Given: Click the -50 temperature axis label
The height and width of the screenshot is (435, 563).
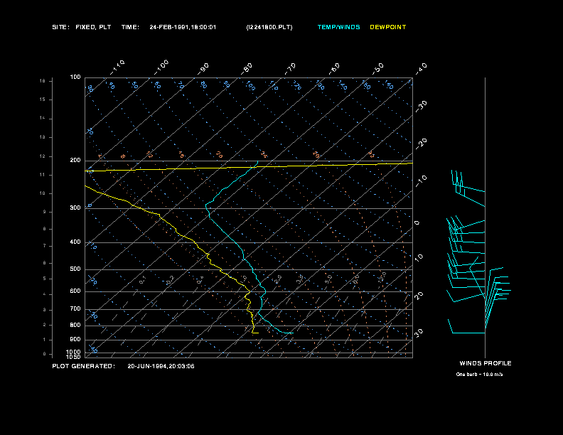Looking at the screenshot, I should [377, 68].
